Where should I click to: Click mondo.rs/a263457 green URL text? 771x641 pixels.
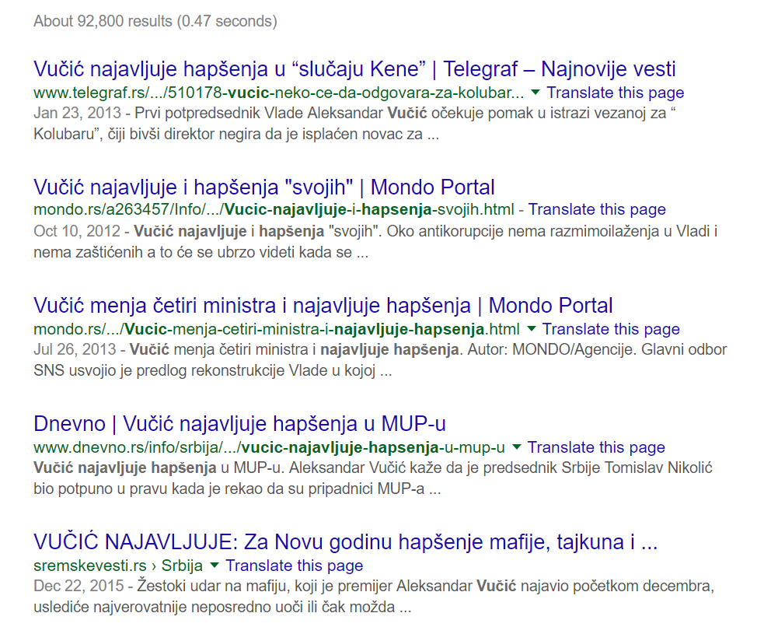pos(274,210)
